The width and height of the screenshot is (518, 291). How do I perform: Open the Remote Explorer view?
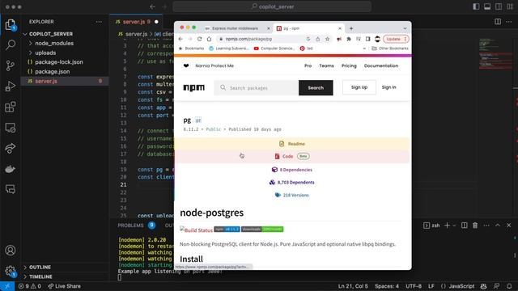tap(11, 128)
